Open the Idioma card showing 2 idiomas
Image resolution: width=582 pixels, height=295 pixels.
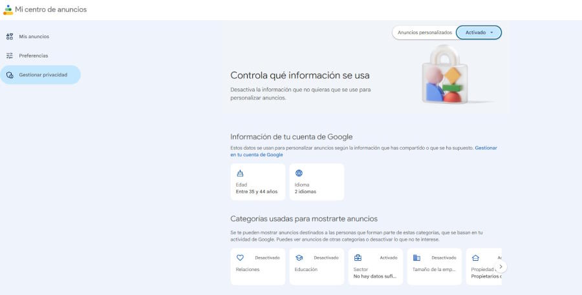[317, 182]
